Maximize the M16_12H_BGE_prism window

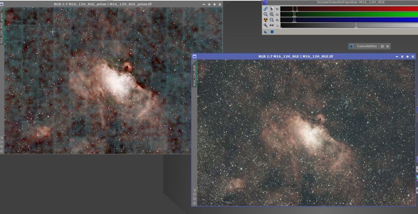tap(215, 4)
